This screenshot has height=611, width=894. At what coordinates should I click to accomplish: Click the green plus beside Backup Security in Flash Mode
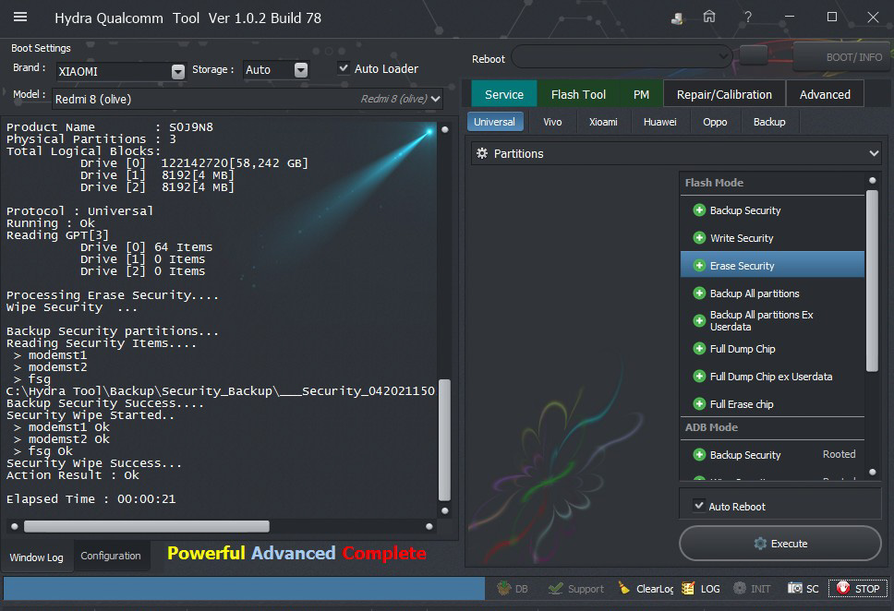(699, 210)
